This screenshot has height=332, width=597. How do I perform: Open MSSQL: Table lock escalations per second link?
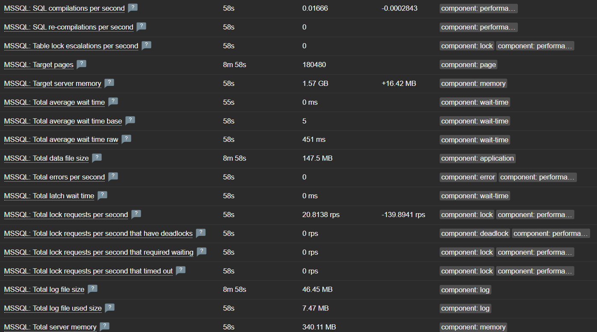pyautogui.click(x=71, y=46)
